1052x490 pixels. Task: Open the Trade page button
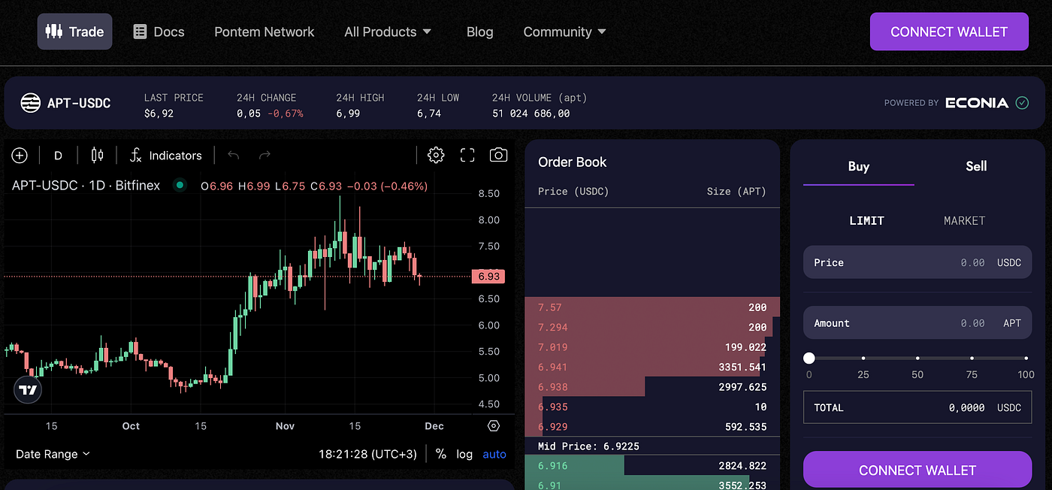[x=74, y=32]
